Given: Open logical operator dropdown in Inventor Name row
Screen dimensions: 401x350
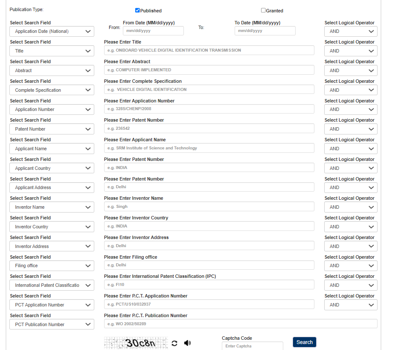Looking at the screenshot, I should click(x=351, y=207).
